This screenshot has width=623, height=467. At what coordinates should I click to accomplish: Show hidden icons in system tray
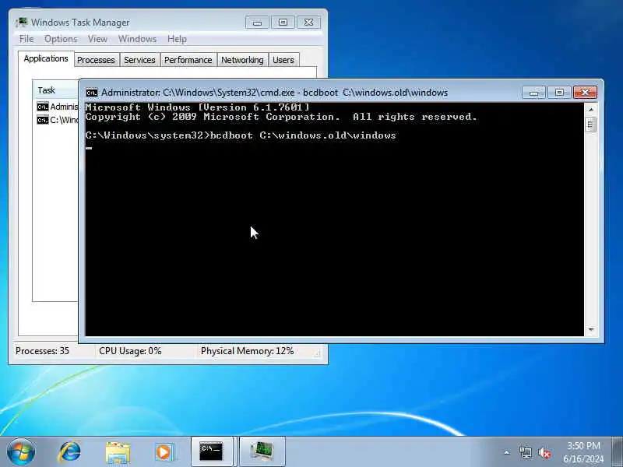click(x=507, y=452)
